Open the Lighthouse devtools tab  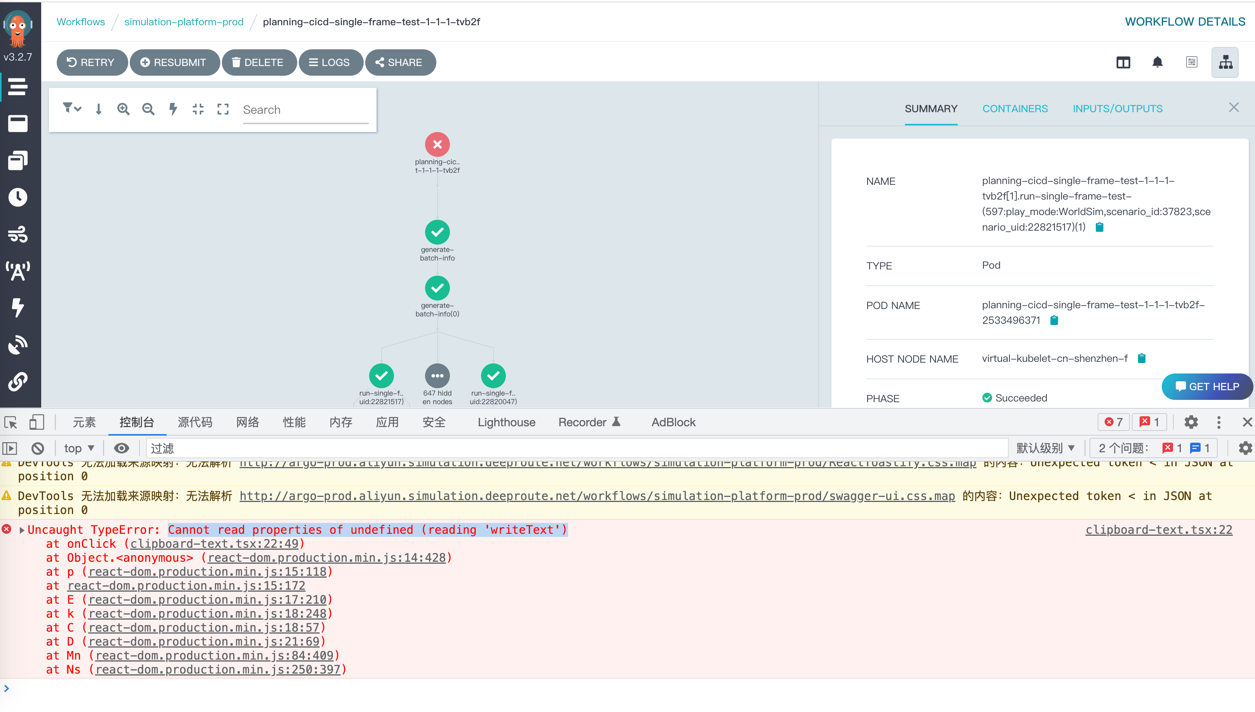click(x=506, y=422)
